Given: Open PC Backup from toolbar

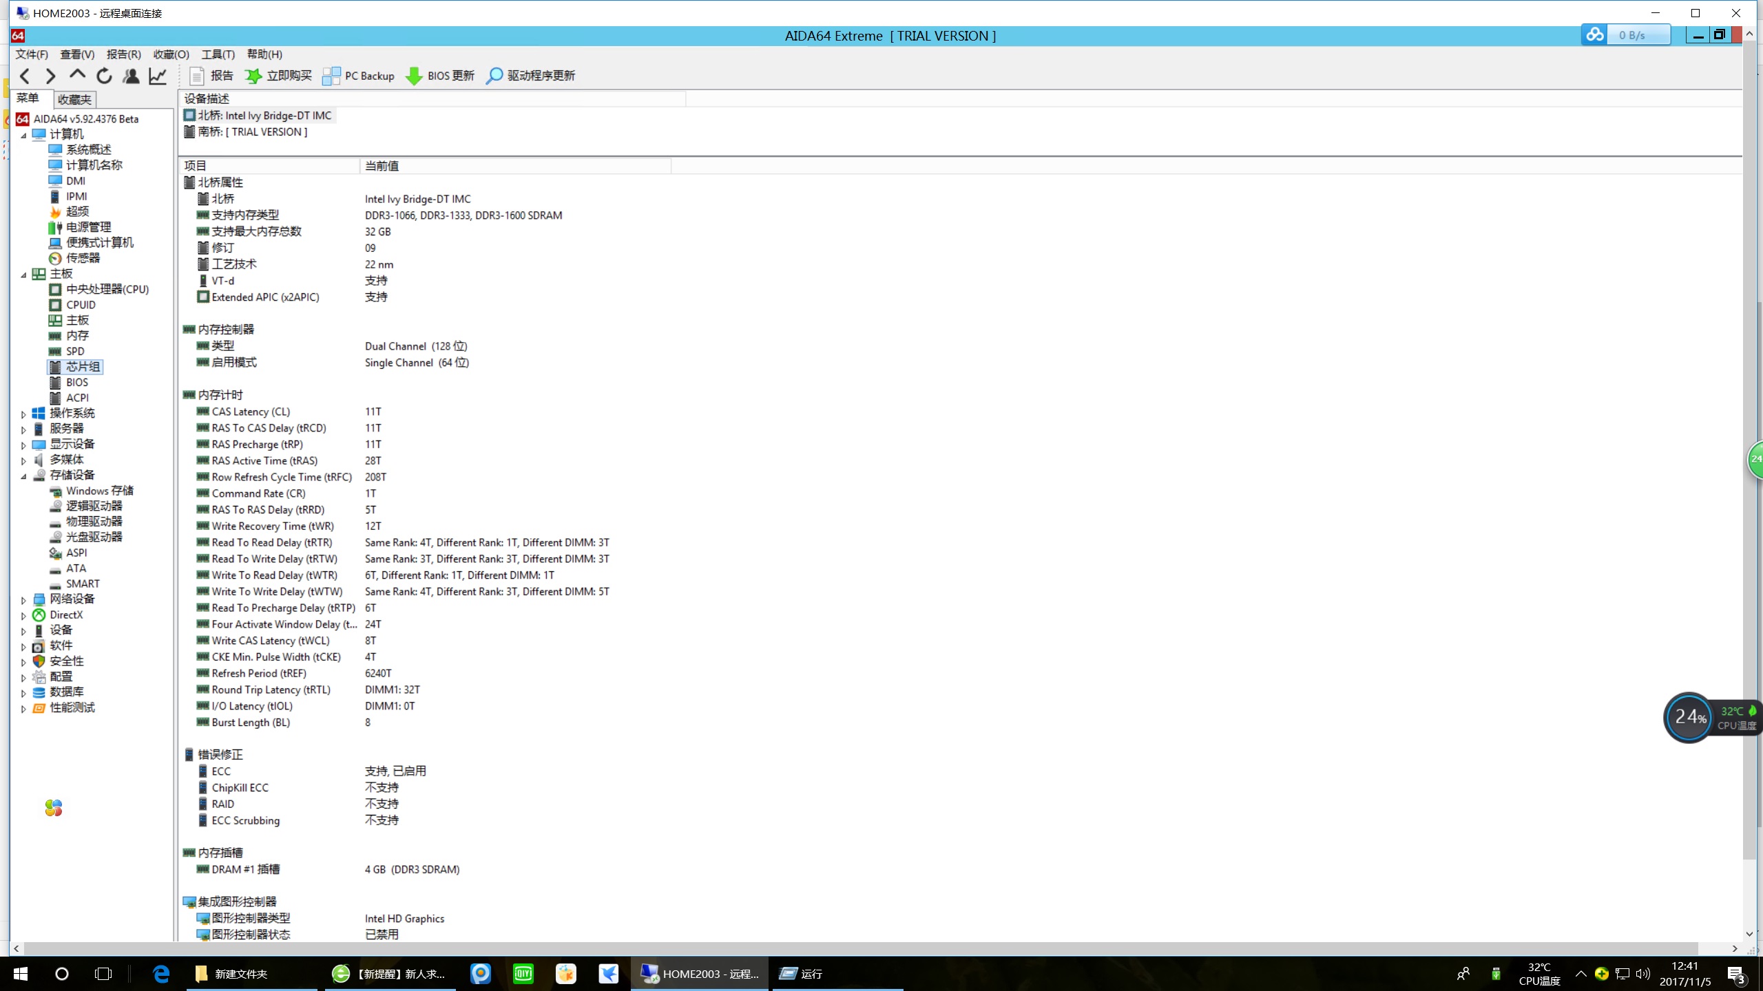Looking at the screenshot, I should (358, 76).
